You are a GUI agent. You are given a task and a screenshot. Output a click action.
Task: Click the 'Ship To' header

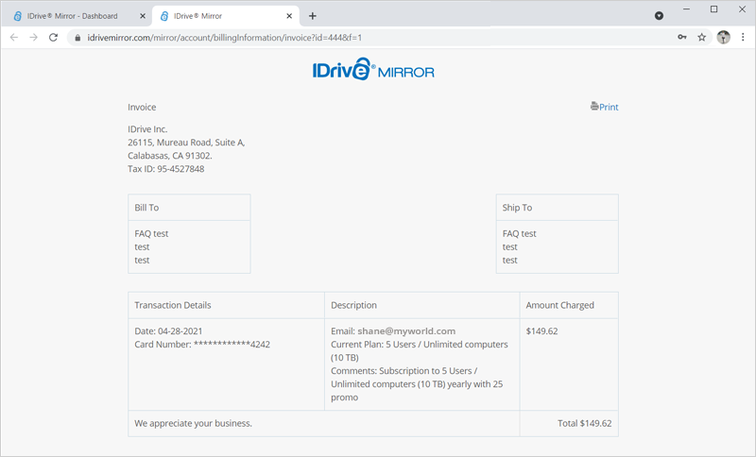click(x=517, y=208)
